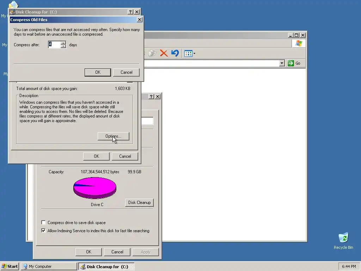Viewport: 361px width, 271px height.
Task: Click the Drive C pie chart
Action: (x=95, y=188)
